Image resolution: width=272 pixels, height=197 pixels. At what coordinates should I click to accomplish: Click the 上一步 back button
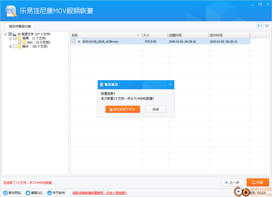pos(233,182)
